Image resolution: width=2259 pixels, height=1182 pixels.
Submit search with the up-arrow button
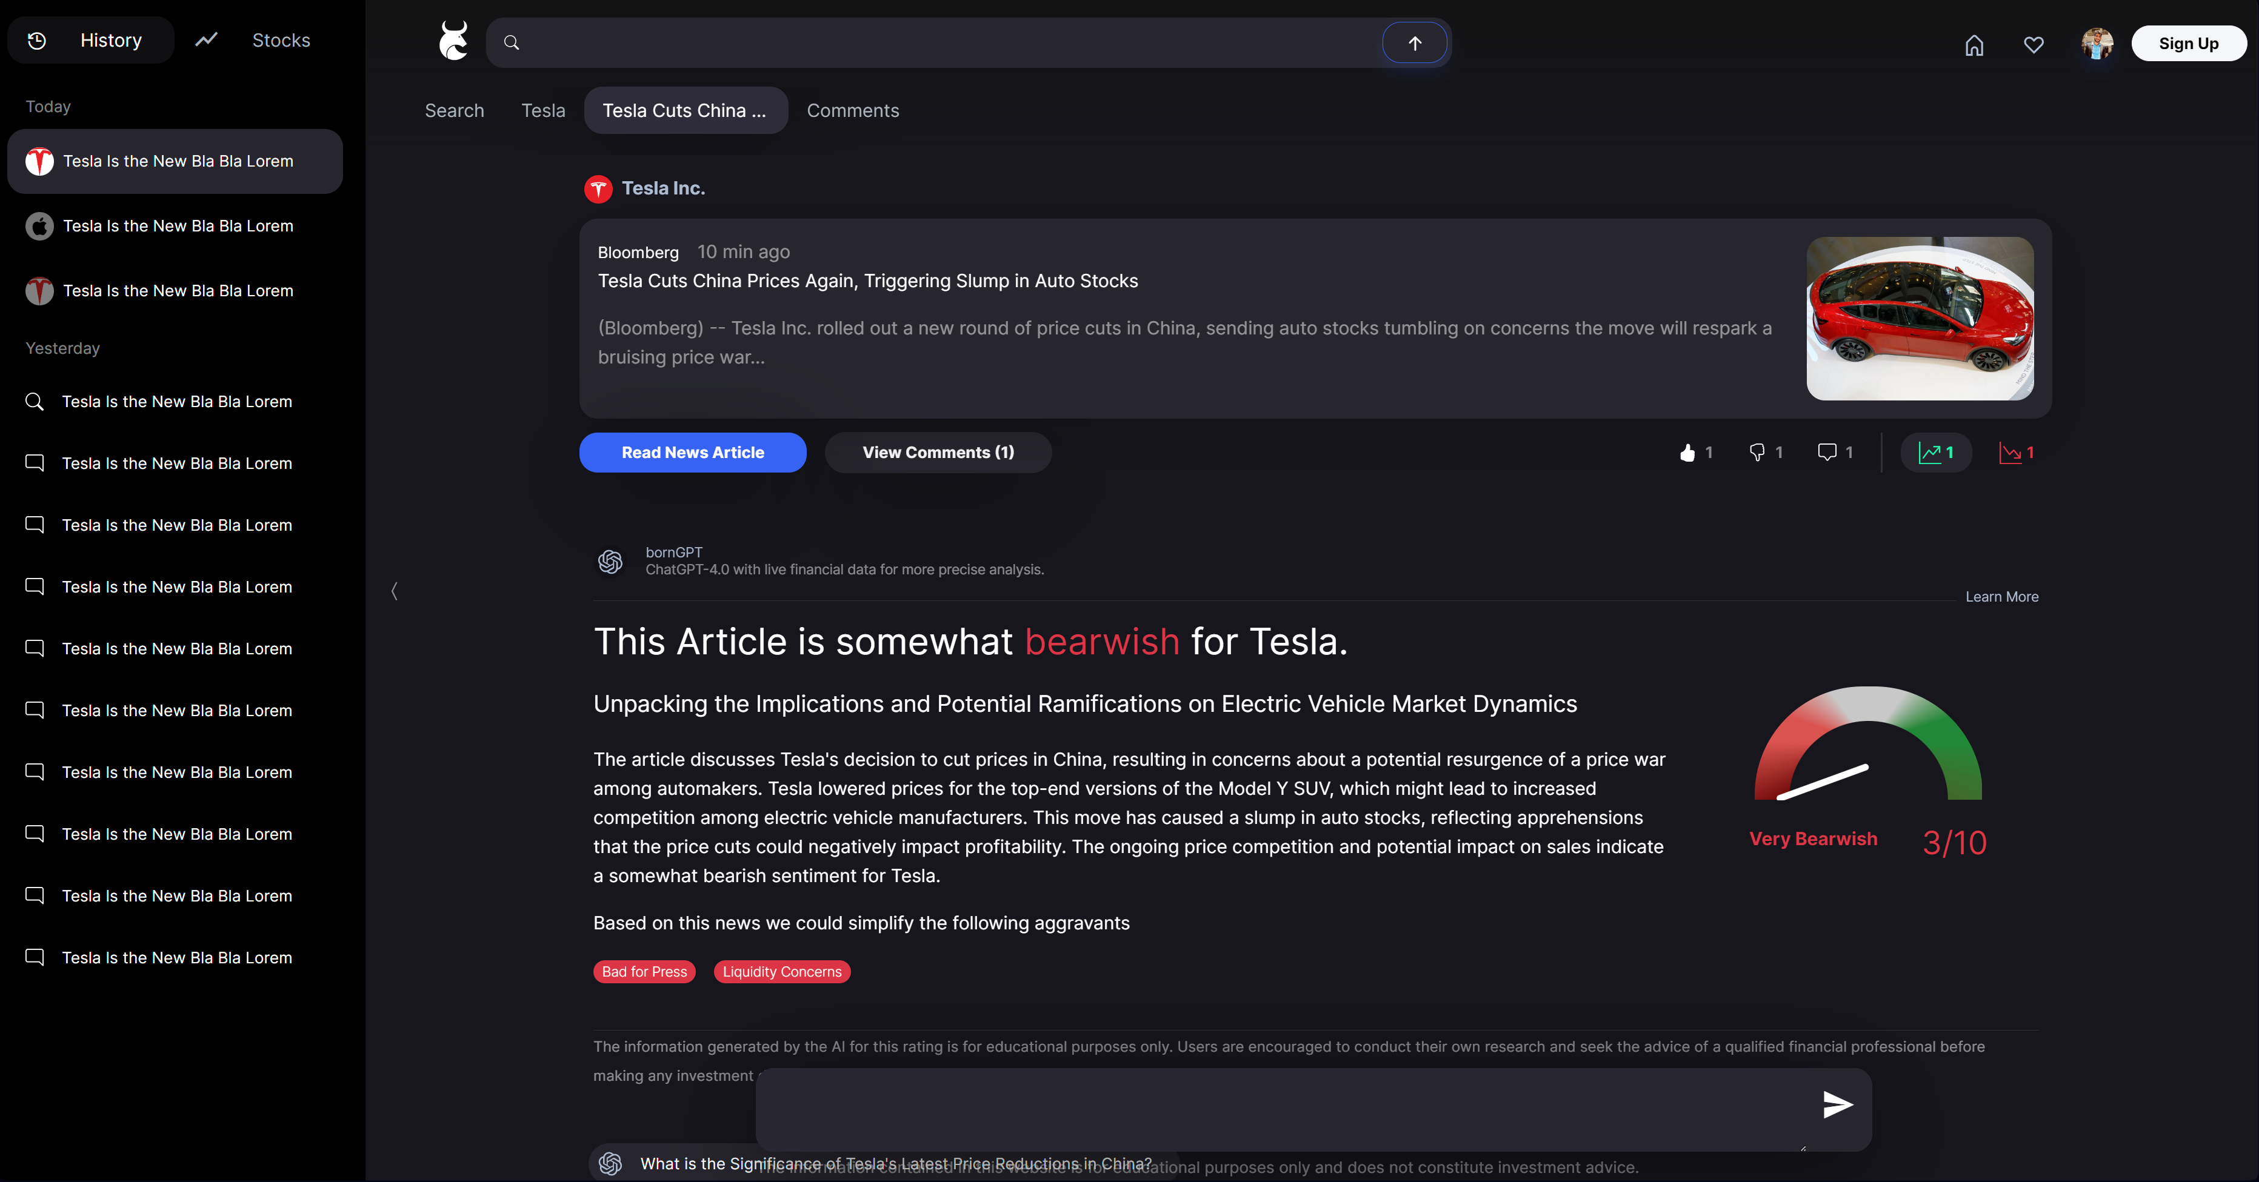click(x=1415, y=43)
